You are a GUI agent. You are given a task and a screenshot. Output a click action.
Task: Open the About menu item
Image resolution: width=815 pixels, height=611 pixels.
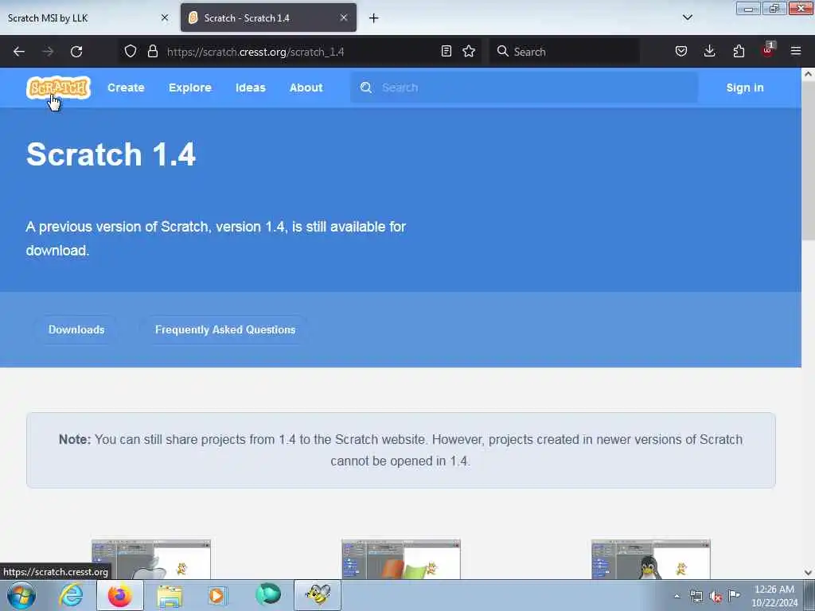pos(306,88)
